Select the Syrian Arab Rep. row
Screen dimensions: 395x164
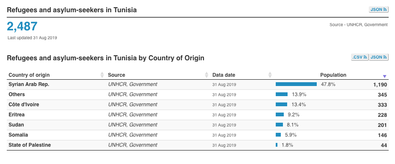coord(197,85)
